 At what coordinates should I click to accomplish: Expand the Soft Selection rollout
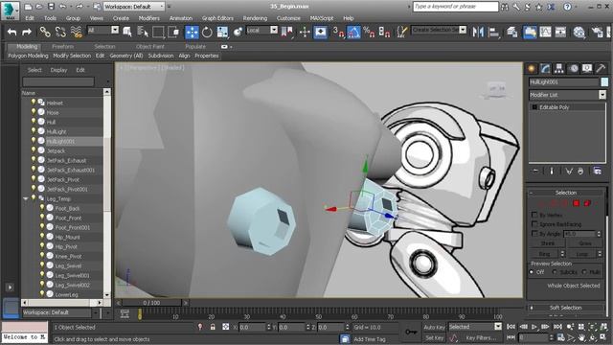566,308
